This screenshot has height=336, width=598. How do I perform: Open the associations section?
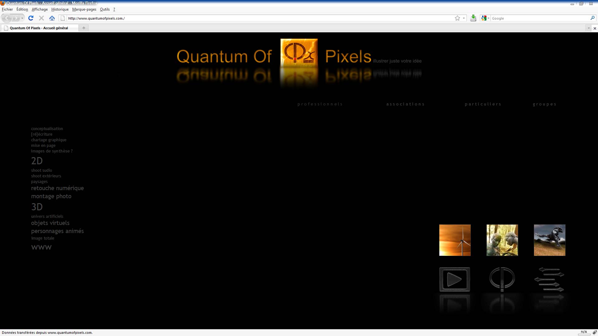tap(405, 104)
